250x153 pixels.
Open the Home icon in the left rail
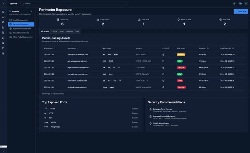(3, 12)
